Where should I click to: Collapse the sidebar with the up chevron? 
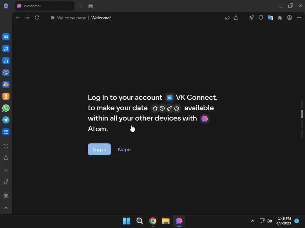tap(6, 208)
